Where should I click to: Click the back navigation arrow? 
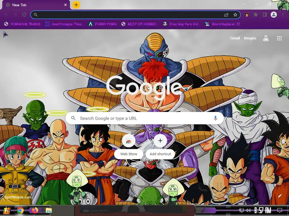tap(6, 15)
